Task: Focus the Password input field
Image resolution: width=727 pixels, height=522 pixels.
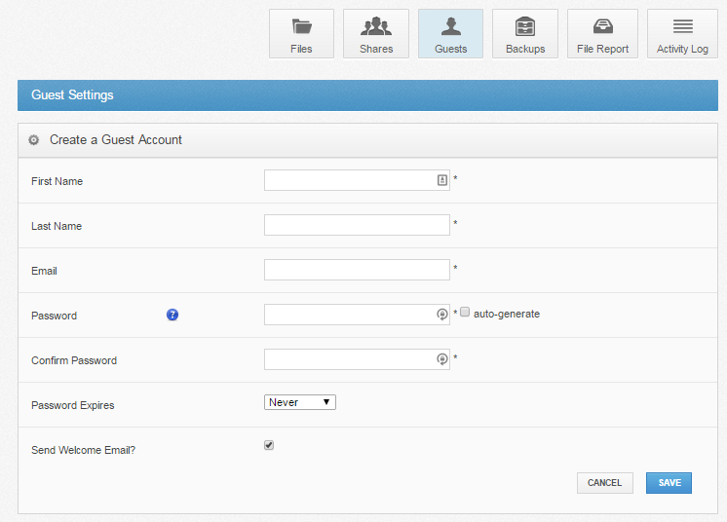Action: tap(357, 315)
